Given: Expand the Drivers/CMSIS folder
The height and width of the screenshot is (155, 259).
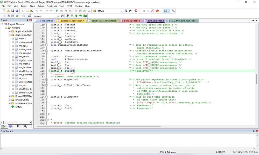Looking at the screenshot, I should (x=10, y=100).
